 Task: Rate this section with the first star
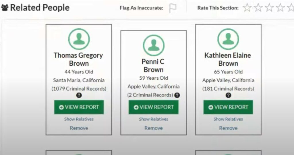(x=247, y=8)
